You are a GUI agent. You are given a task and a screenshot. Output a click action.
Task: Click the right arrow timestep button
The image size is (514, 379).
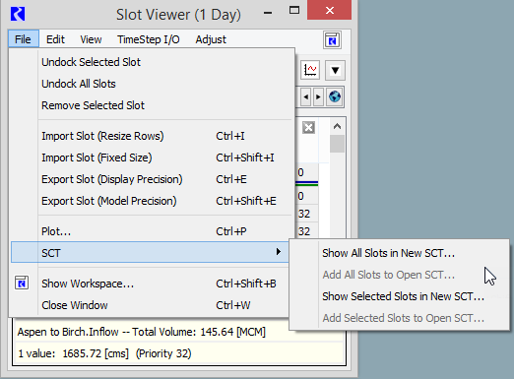(x=318, y=96)
